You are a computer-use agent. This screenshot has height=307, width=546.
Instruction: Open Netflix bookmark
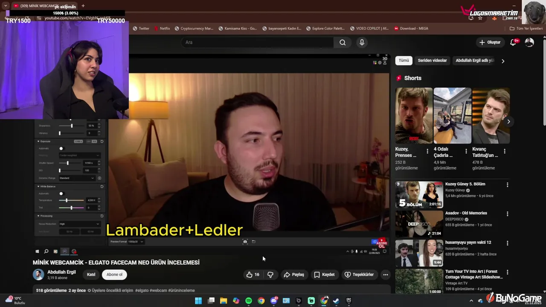tap(162, 29)
